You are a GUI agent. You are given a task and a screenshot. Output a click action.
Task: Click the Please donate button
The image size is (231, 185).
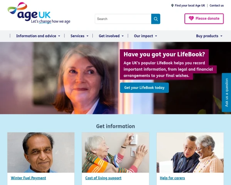204,18
